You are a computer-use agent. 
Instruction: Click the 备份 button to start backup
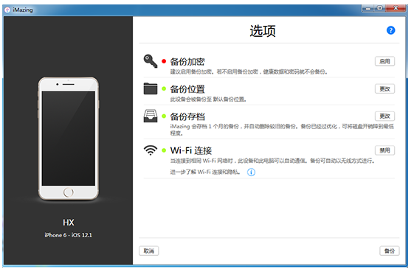390,251
